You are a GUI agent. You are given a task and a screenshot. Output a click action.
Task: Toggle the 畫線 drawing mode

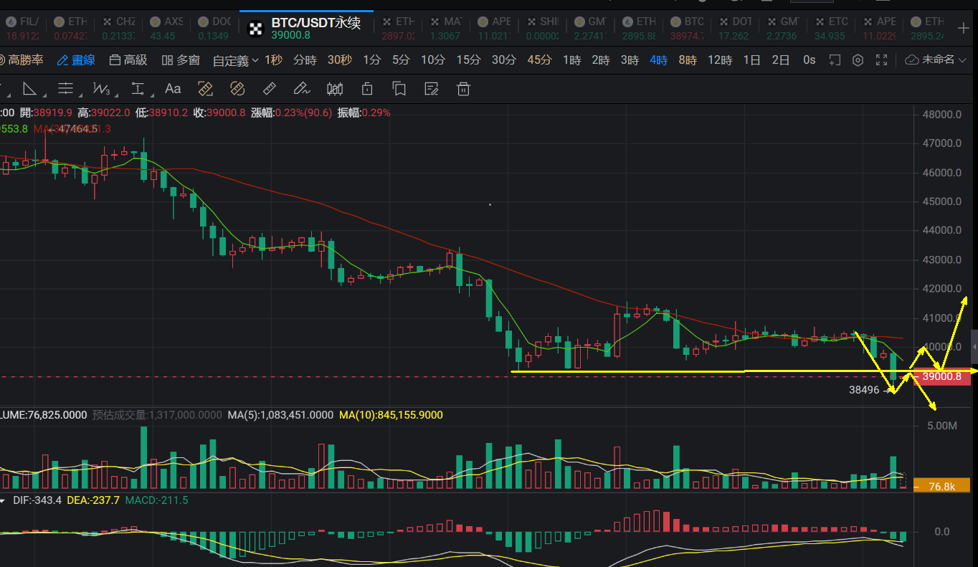76,60
